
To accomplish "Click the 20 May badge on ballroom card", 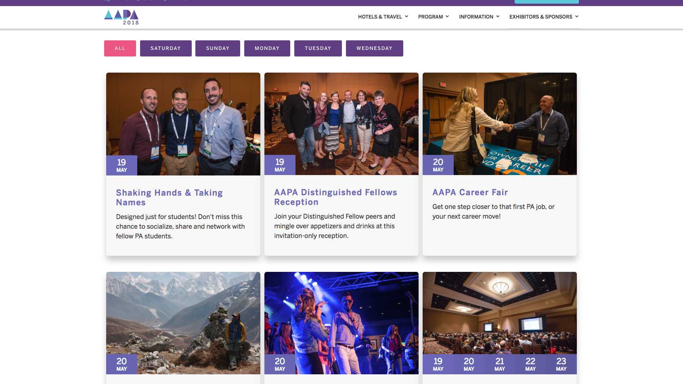I will pos(469,364).
